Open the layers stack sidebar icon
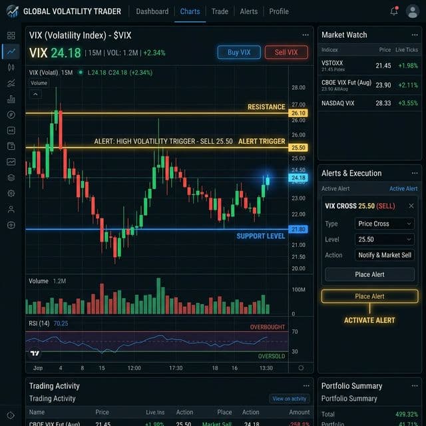 (x=11, y=178)
